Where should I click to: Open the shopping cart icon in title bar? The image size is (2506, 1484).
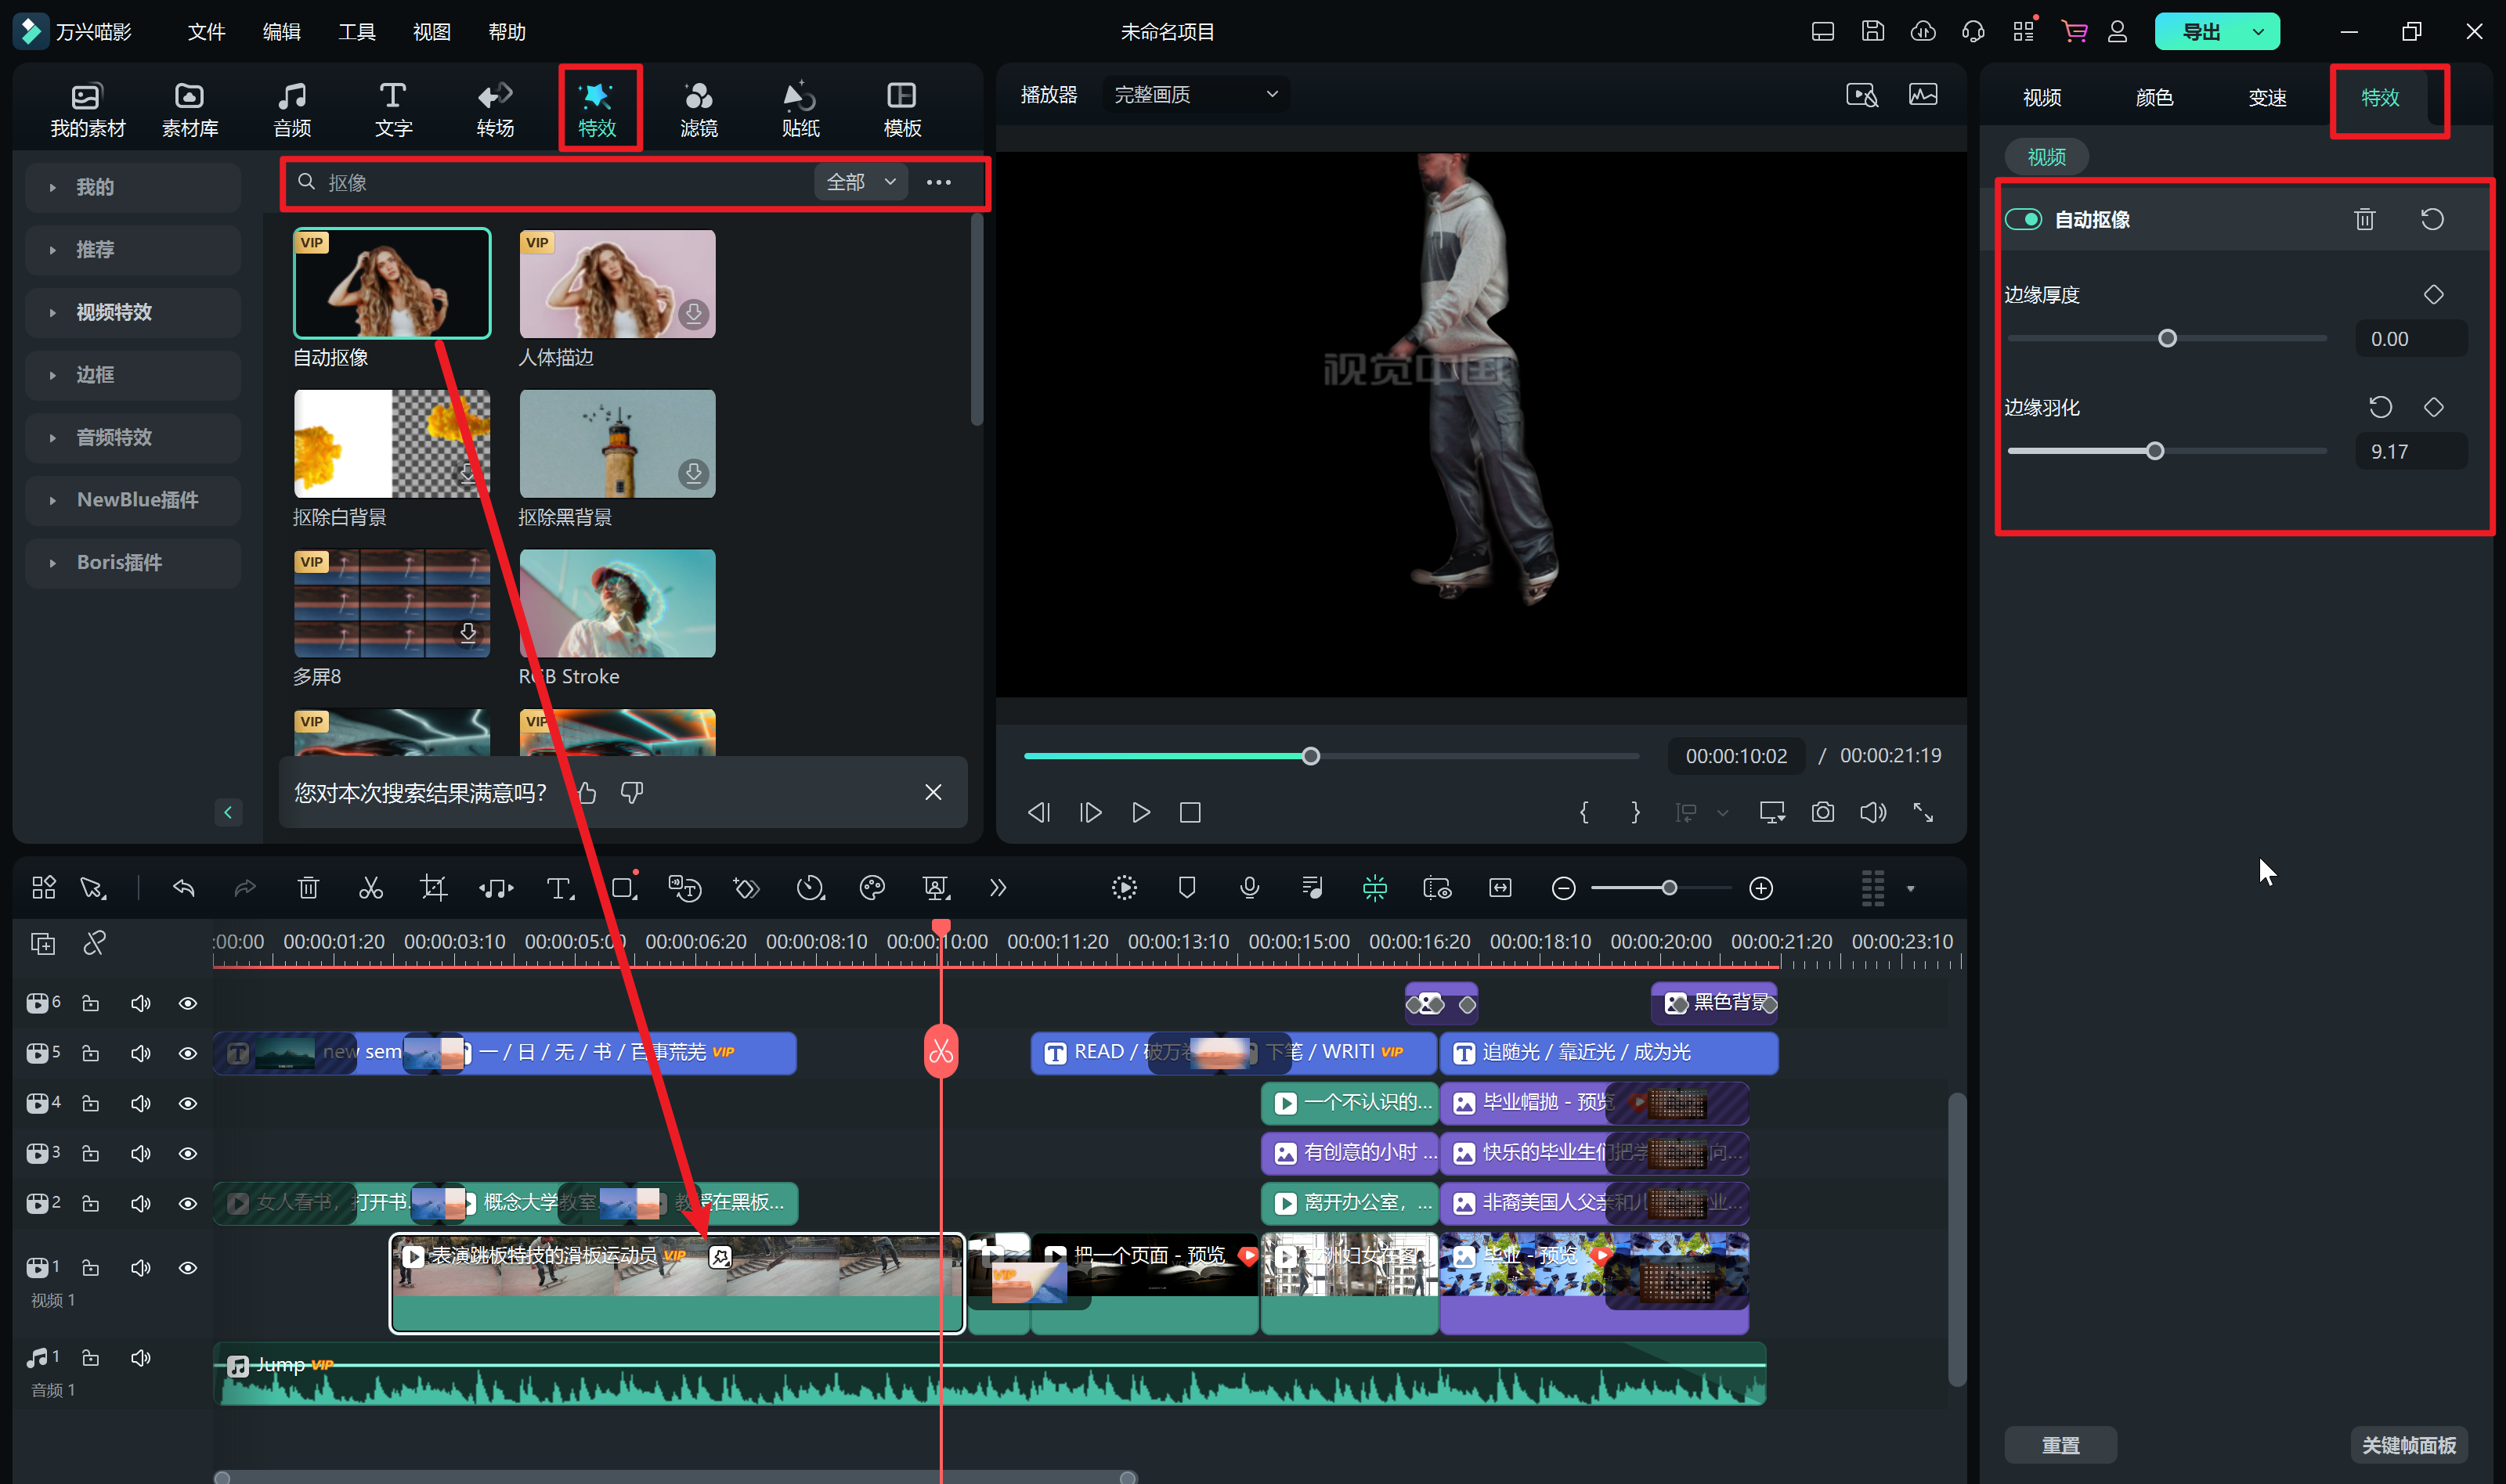tap(2074, 32)
